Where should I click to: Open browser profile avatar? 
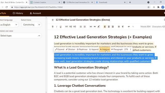163,7
